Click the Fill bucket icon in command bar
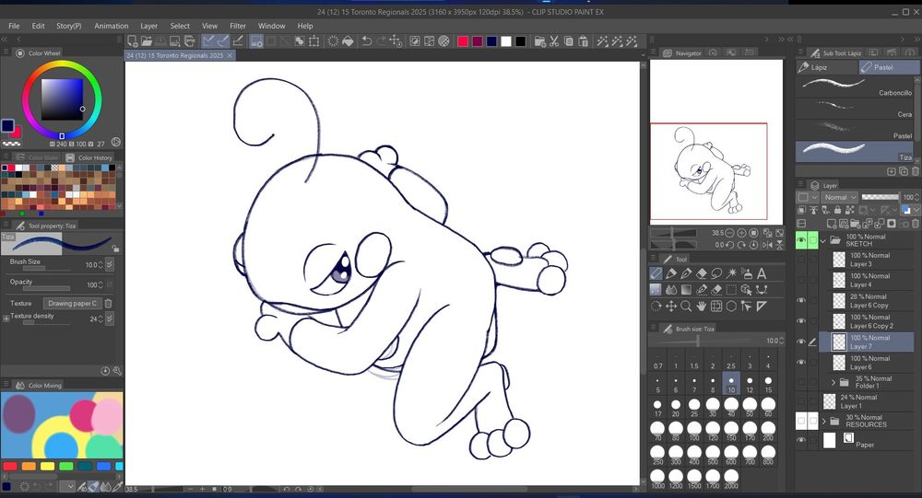Image resolution: width=922 pixels, height=498 pixels. 349,41
